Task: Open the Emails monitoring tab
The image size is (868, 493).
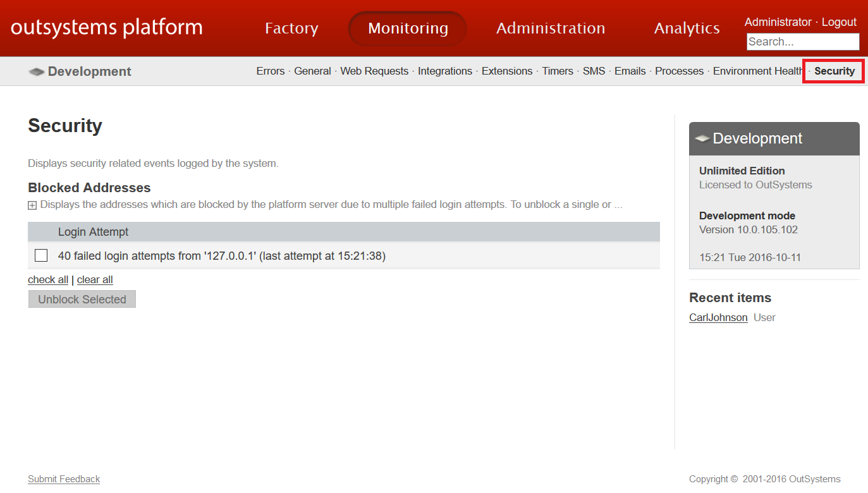Action: [x=630, y=71]
